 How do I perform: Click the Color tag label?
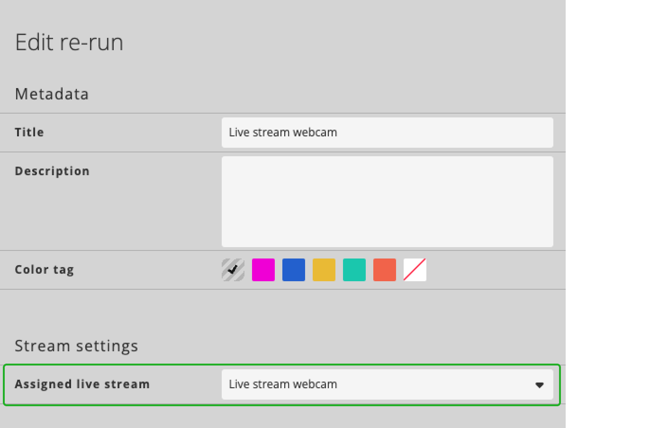pyautogui.click(x=45, y=269)
